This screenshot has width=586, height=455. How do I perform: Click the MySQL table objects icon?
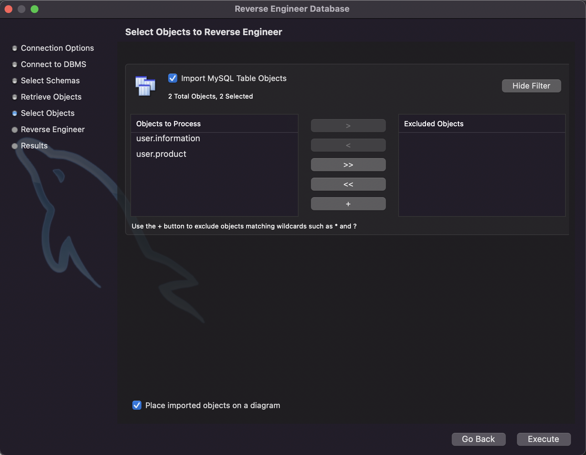click(x=145, y=86)
